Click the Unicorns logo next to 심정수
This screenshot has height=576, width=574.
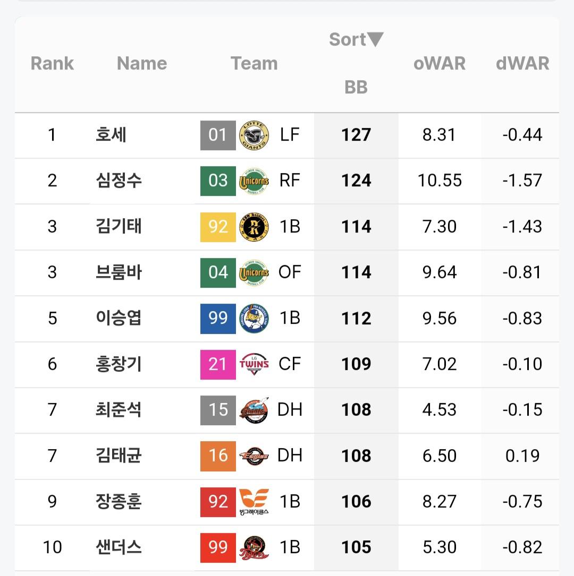[254, 181]
